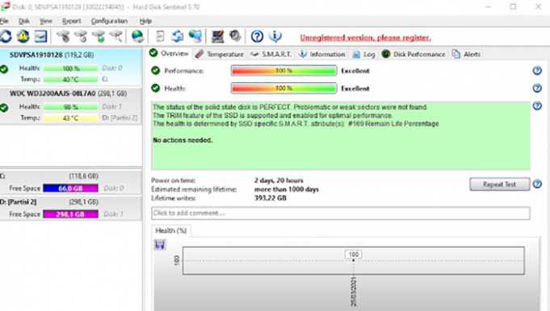Switch to the Information tab

click(x=322, y=54)
